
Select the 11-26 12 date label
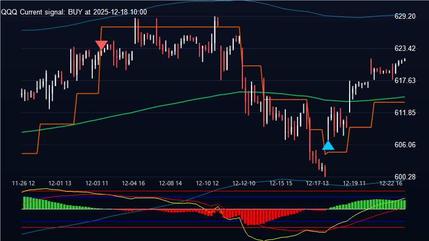click(24, 183)
